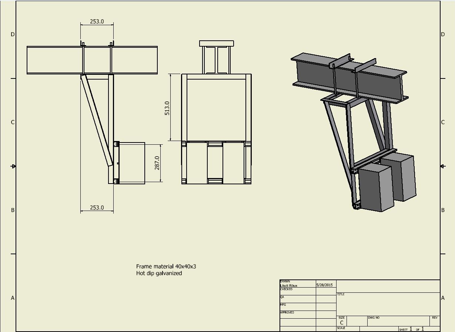Select the note 'Hot dip galvanized'

click(159, 273)
